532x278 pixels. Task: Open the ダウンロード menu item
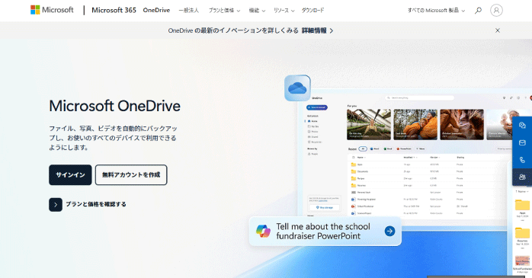click(312, 11)
